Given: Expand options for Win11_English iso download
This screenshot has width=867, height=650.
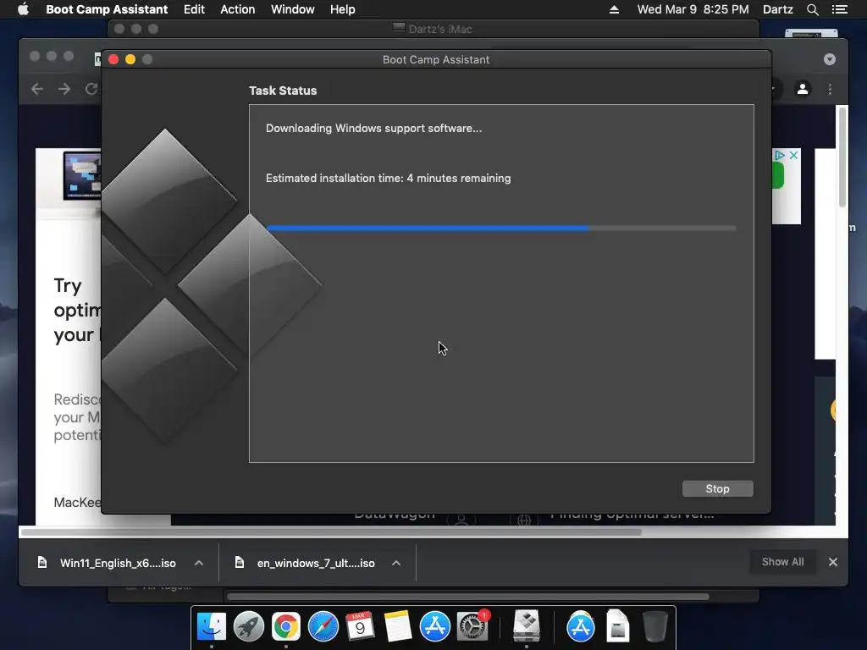Looking at the screenshot, I should tap(198, 563).
